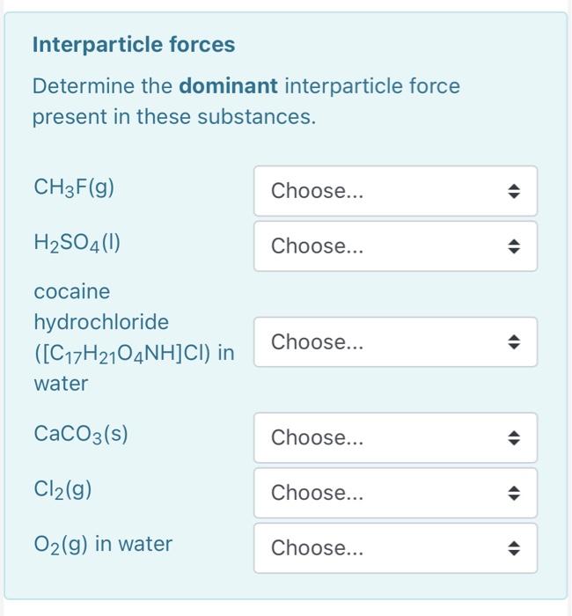Click the Interparticle forces heading
The image size is (572, 616).
pyautogui.click(x=134, y=45)
